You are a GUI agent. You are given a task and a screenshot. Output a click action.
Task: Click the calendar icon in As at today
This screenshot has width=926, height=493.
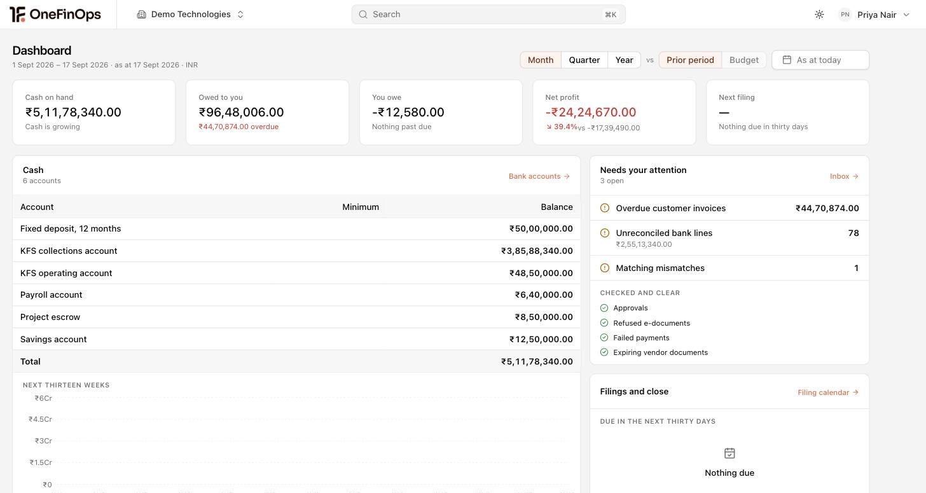[x=787, y=60]
